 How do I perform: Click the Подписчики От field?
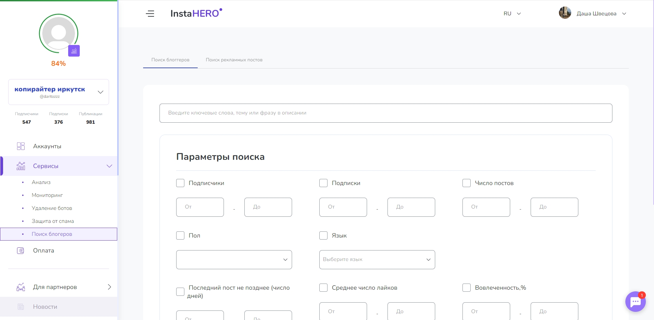coord(200,207)
